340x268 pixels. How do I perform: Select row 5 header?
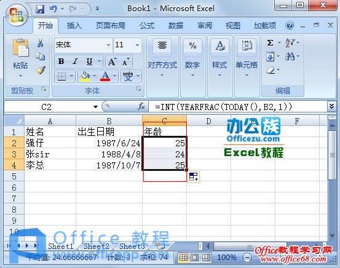14,176
